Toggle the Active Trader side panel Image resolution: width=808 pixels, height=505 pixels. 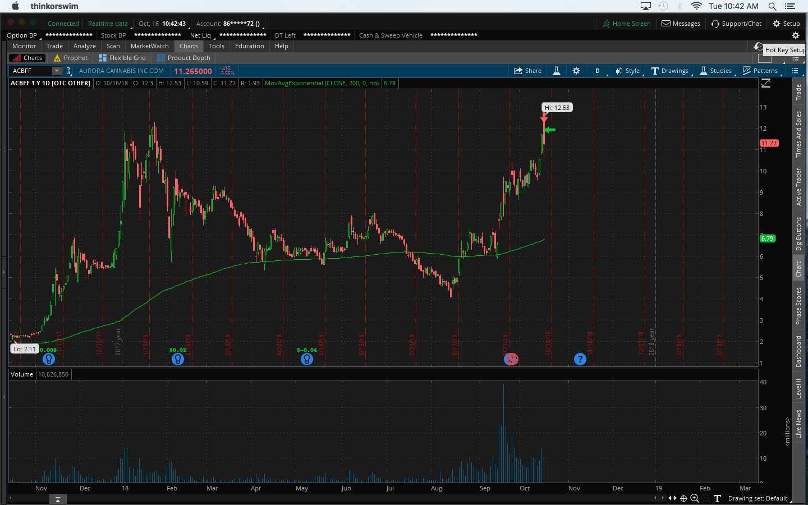(x=798, y=187)
